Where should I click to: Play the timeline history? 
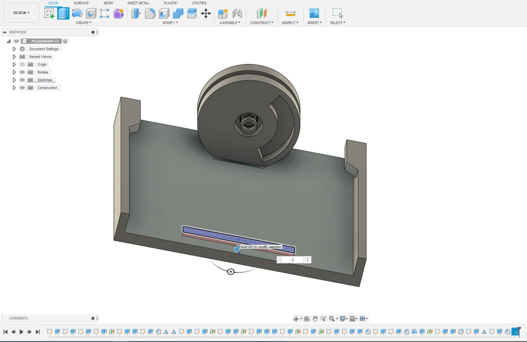(21, 332)
